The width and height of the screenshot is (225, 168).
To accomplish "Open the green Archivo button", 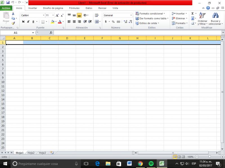I will click(6, 8).
